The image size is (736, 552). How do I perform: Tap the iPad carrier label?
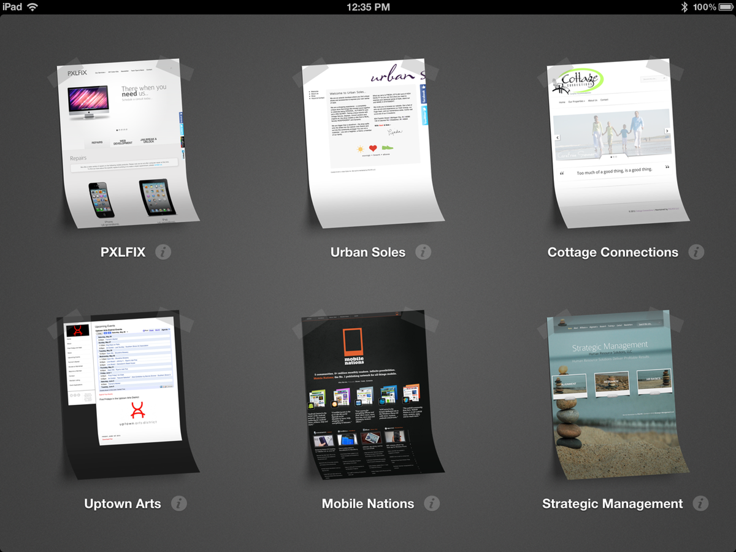tap(12, 7)
